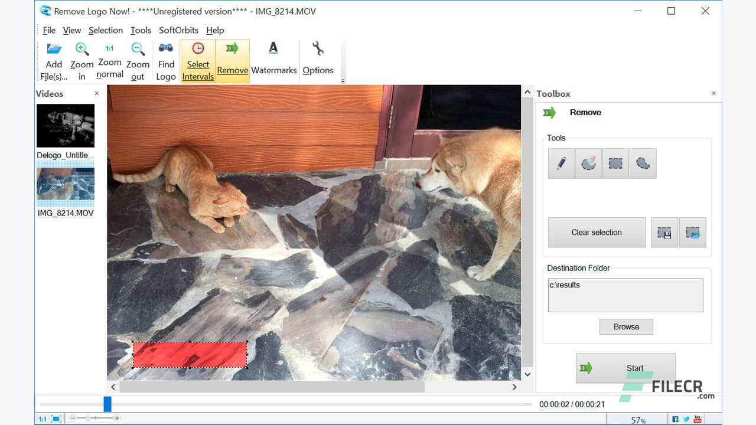This screenshot has width=756, height=425.
Task: Open the Selection menu
Action: pos(106,30)
